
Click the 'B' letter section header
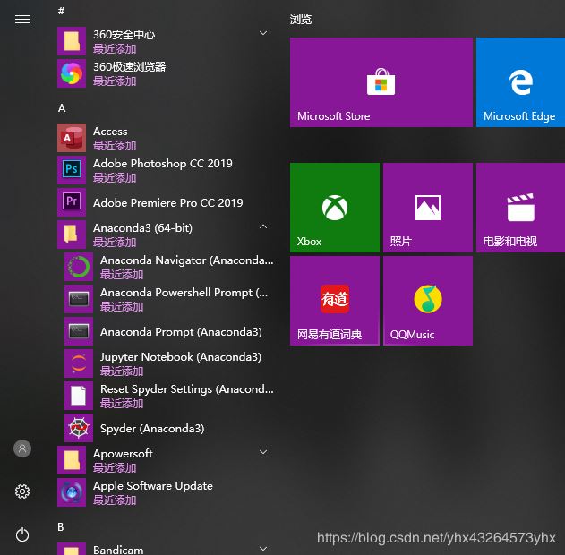coord(61,527)
